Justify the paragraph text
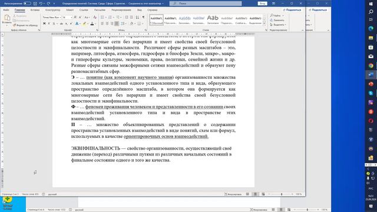Screen dimensions: 377x212 pyautogui.click(x=117, y=24)
